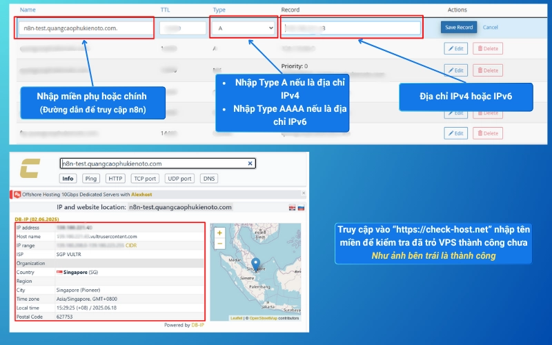The height and width of the screenshot is (345, 552).
Task: Edit the record in the Priority: 0 row
Action: [x=455, y=70]
